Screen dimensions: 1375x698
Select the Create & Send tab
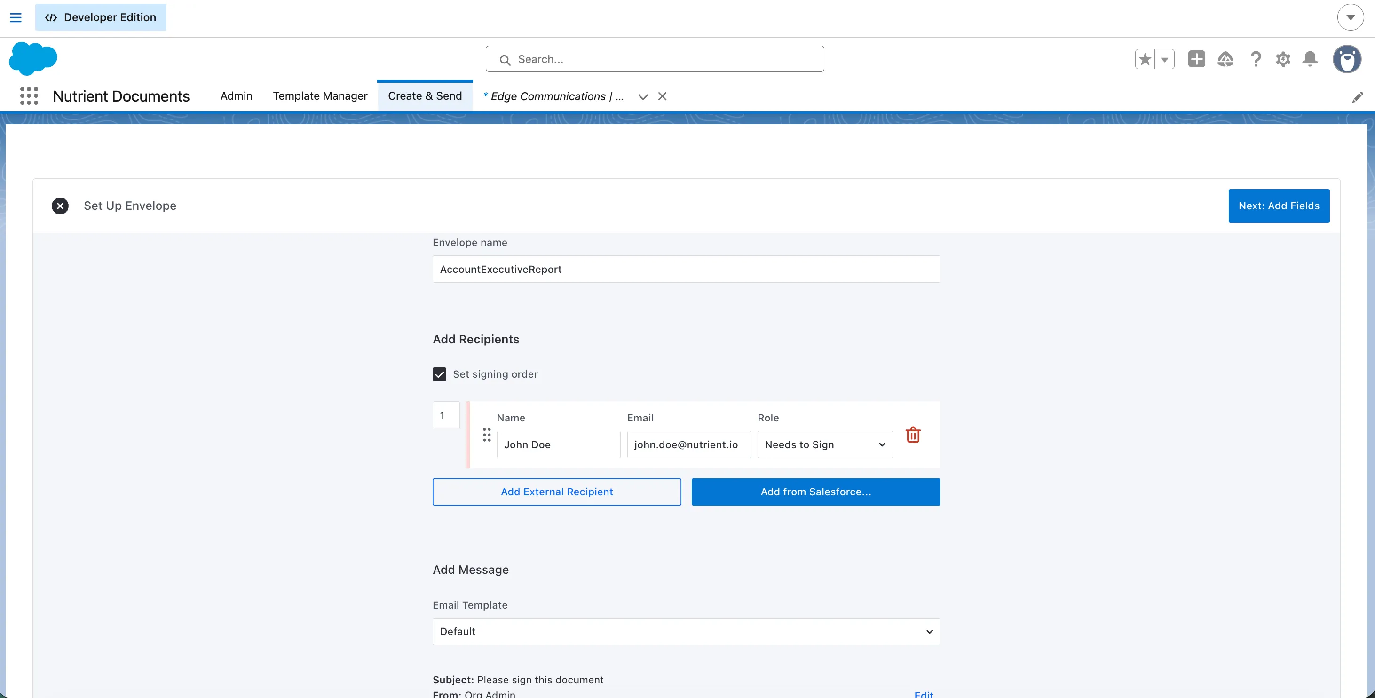point(425,96)
